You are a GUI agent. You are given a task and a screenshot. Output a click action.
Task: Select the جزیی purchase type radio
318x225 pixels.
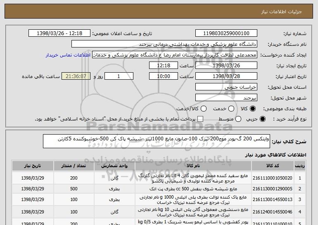(262, 119)
